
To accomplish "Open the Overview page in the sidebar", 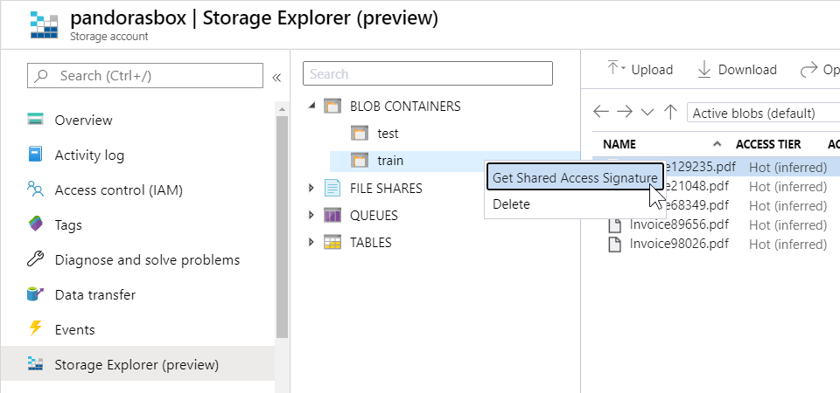I will click(x=83, y=121).
